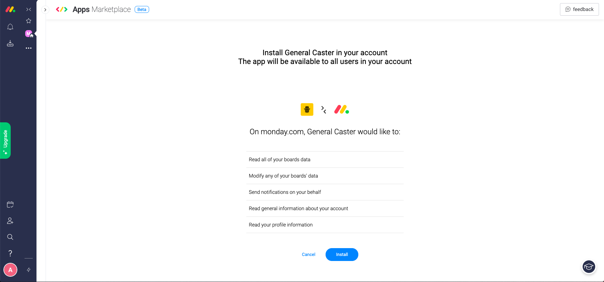
Task: Open the lightning bolt icon at sidebar bottom
Action: click(x=29, y=270)
